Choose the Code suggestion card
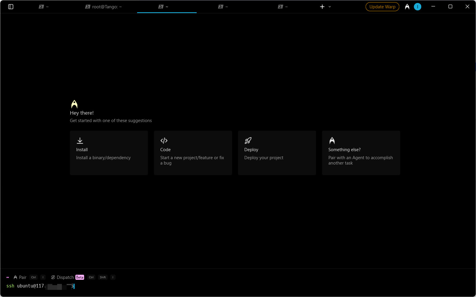This screenshot has width=476, height=297. click(x=193, y=153)
